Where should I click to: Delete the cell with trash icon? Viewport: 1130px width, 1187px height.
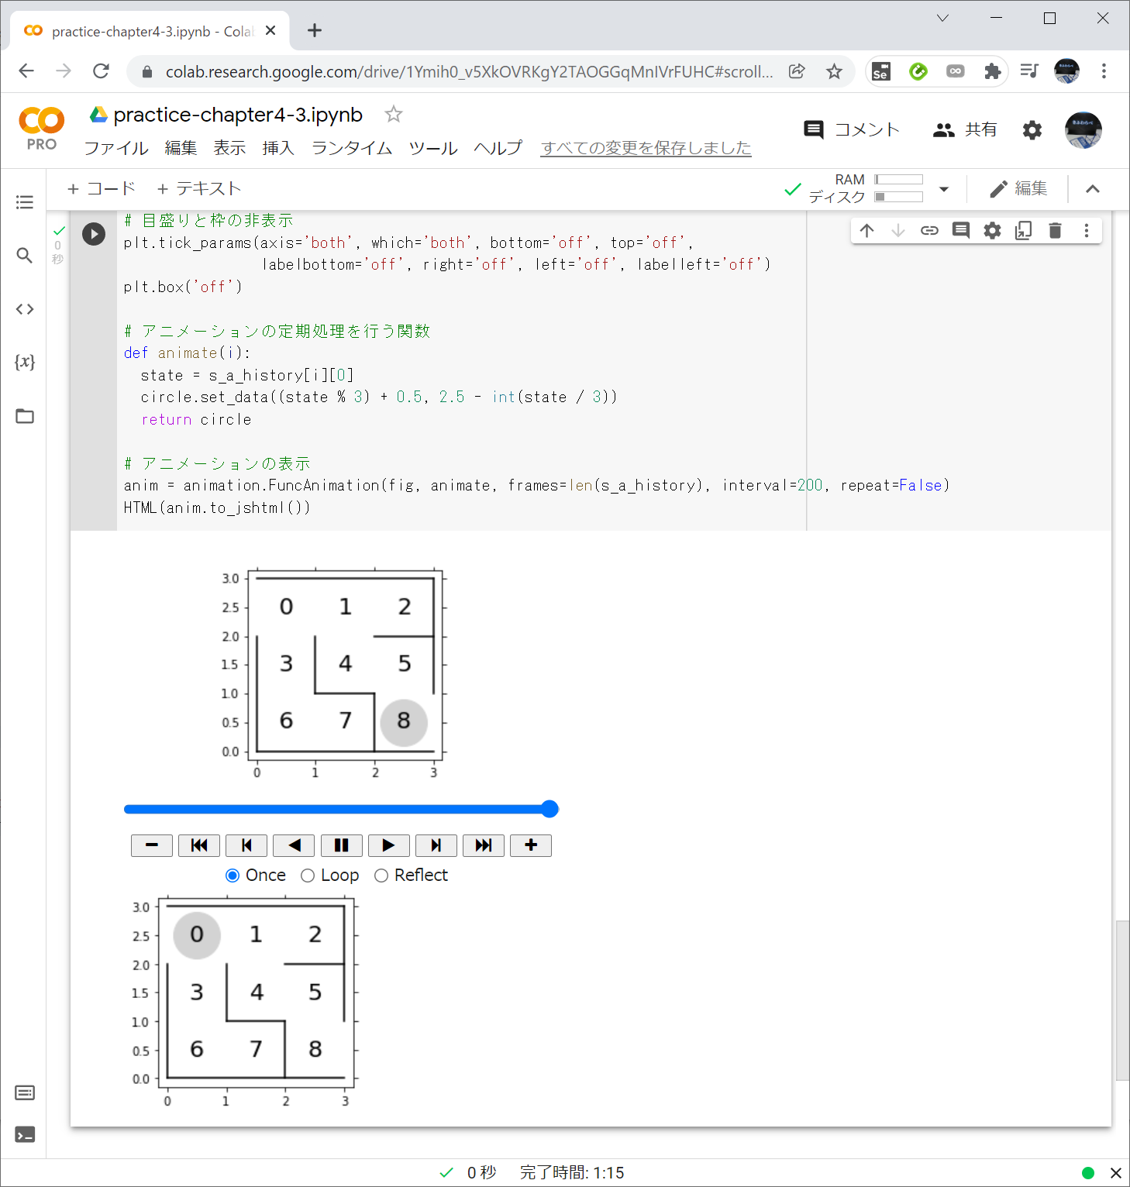click(1055, 230)
